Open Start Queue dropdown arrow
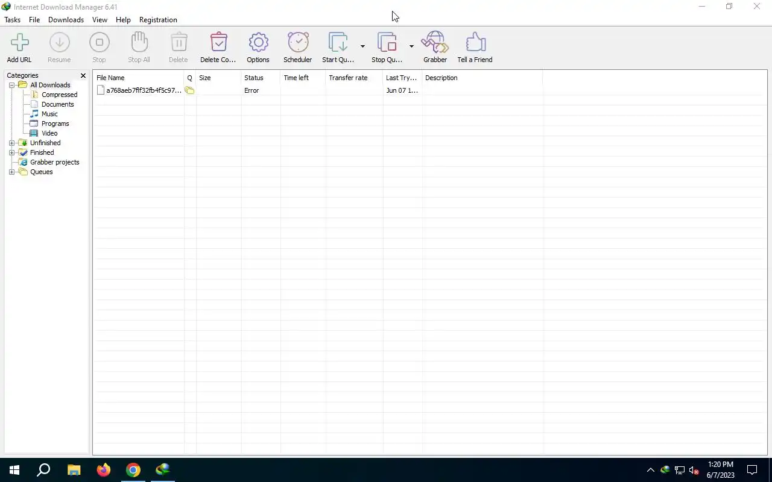The height and width of the screenshot is (482, 772). tap(362, 46)
